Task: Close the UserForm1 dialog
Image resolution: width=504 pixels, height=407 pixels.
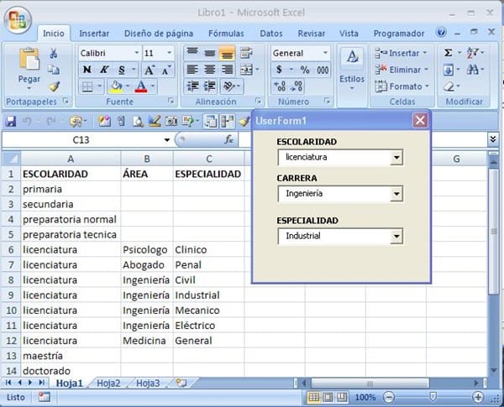Action: pos(420,121)
